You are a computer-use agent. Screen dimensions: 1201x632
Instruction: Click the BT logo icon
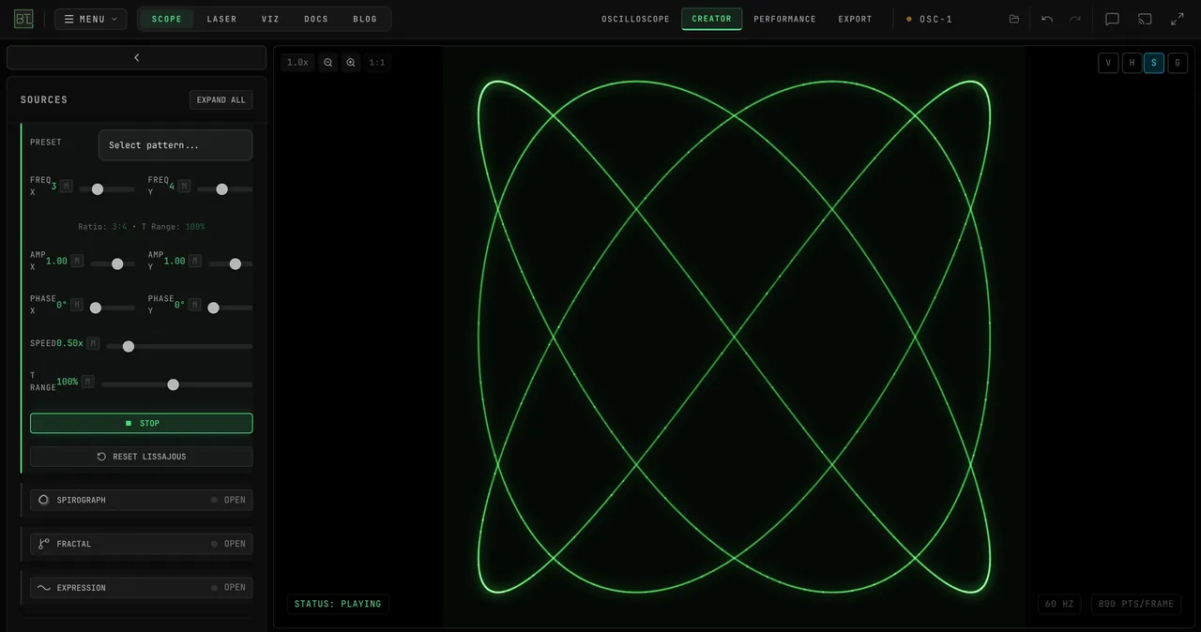tap(23, 19)
